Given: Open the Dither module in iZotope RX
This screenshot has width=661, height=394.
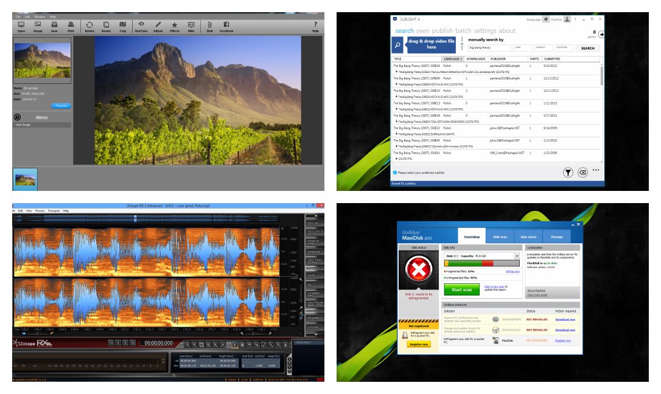Looking at the screenshot, I should [x=314, y=328].
